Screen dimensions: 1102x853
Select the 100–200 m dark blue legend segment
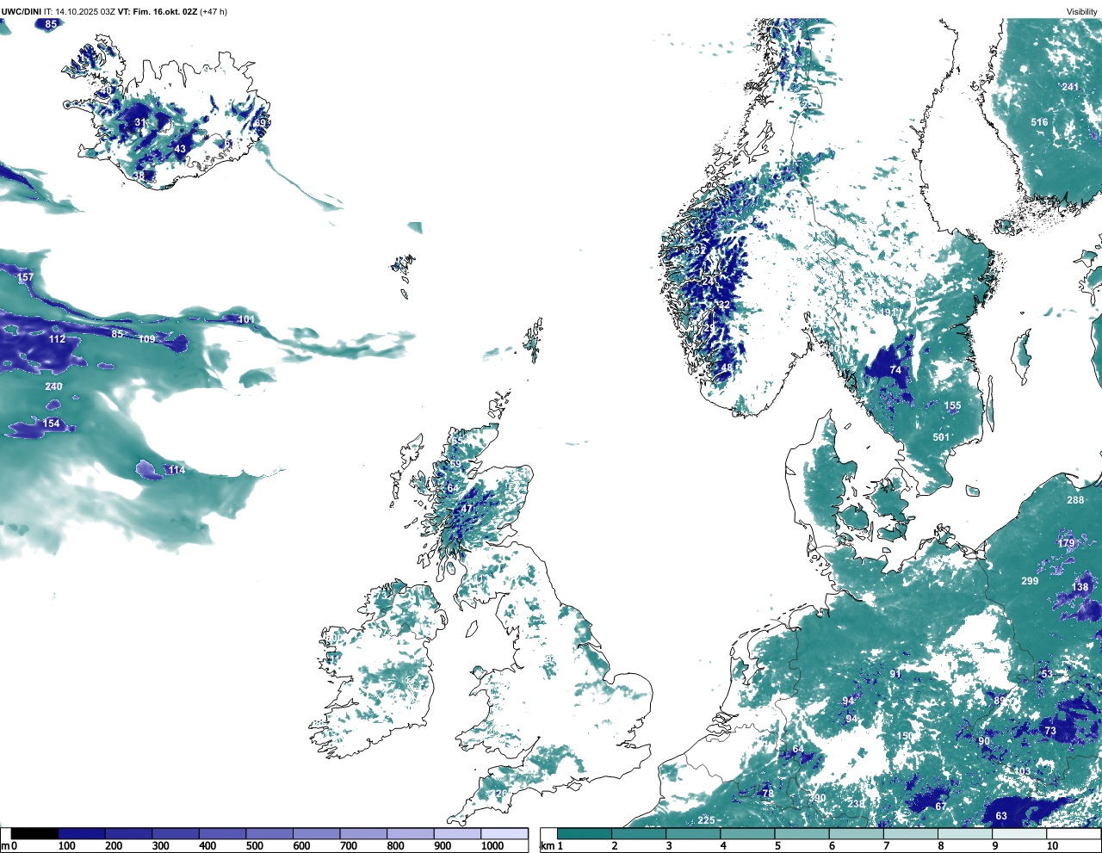pyautogui.click(x=82, y=833)
